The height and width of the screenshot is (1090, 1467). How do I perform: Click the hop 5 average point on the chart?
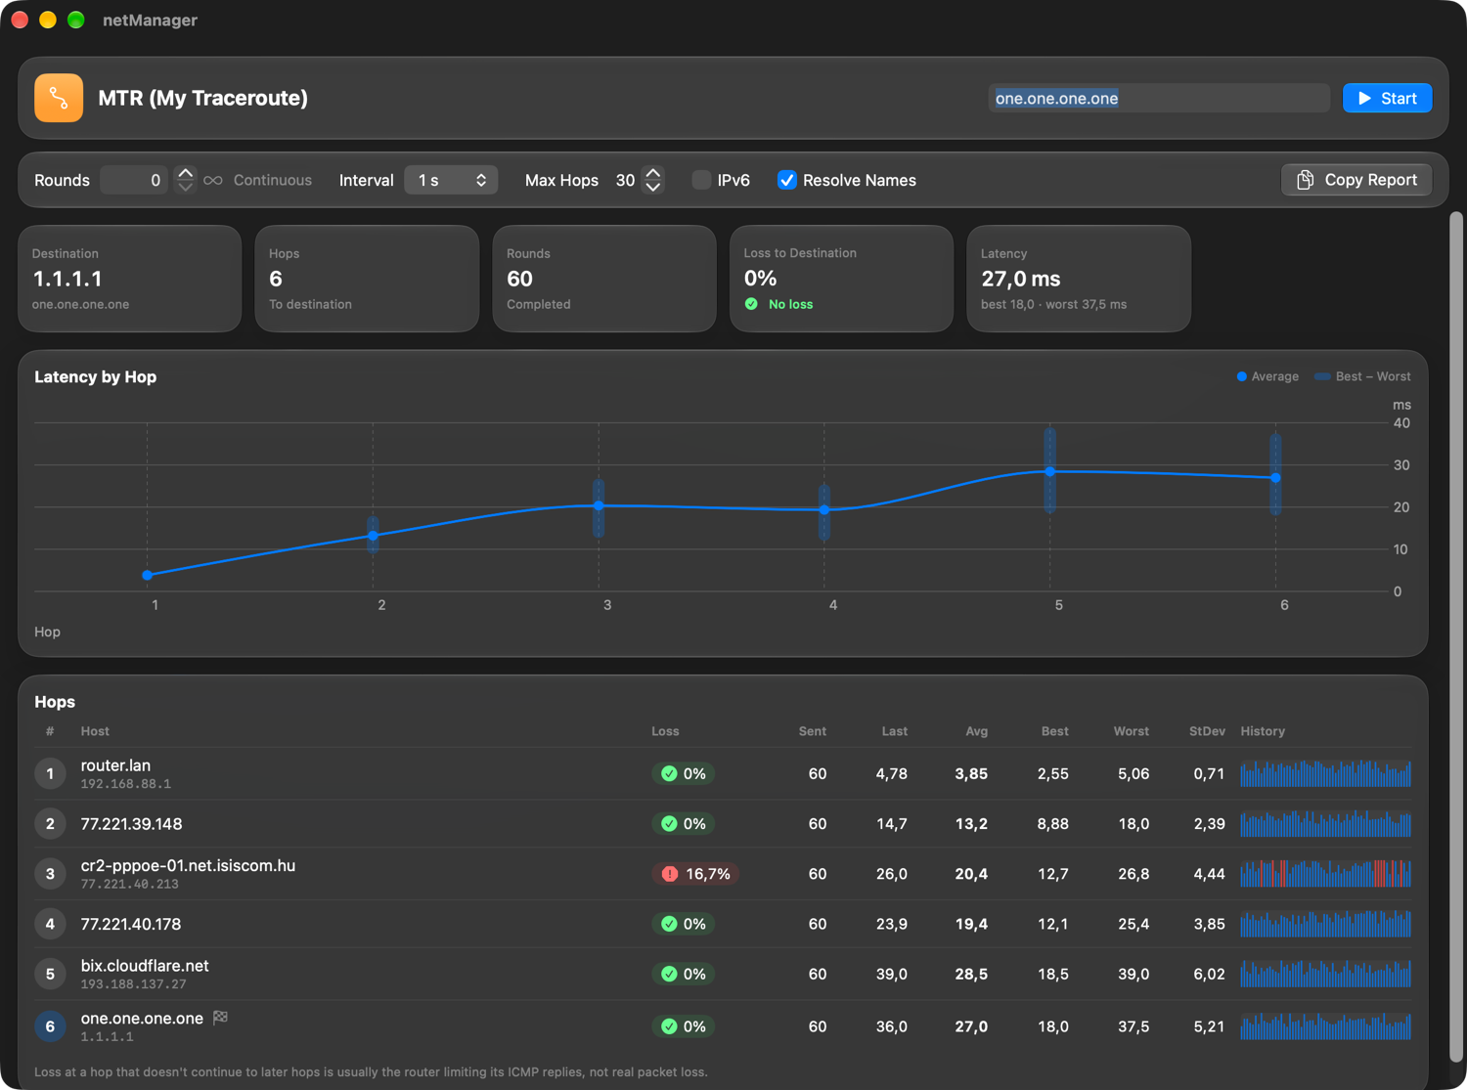(1050, 471)
